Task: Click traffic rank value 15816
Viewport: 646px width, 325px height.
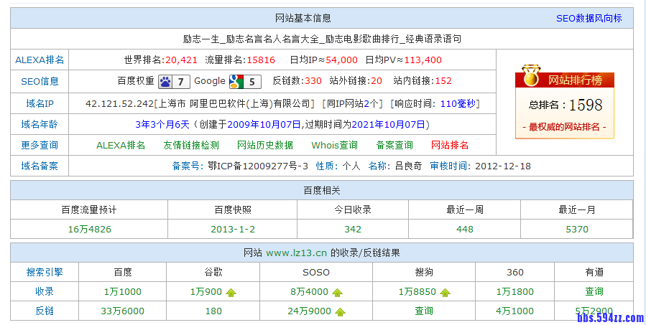Action: 261,60
